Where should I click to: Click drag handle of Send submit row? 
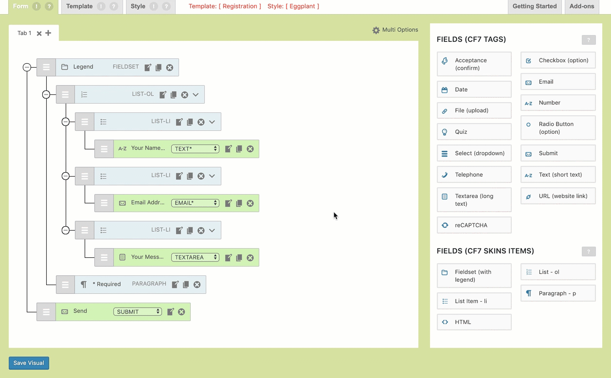pos(46,312)
